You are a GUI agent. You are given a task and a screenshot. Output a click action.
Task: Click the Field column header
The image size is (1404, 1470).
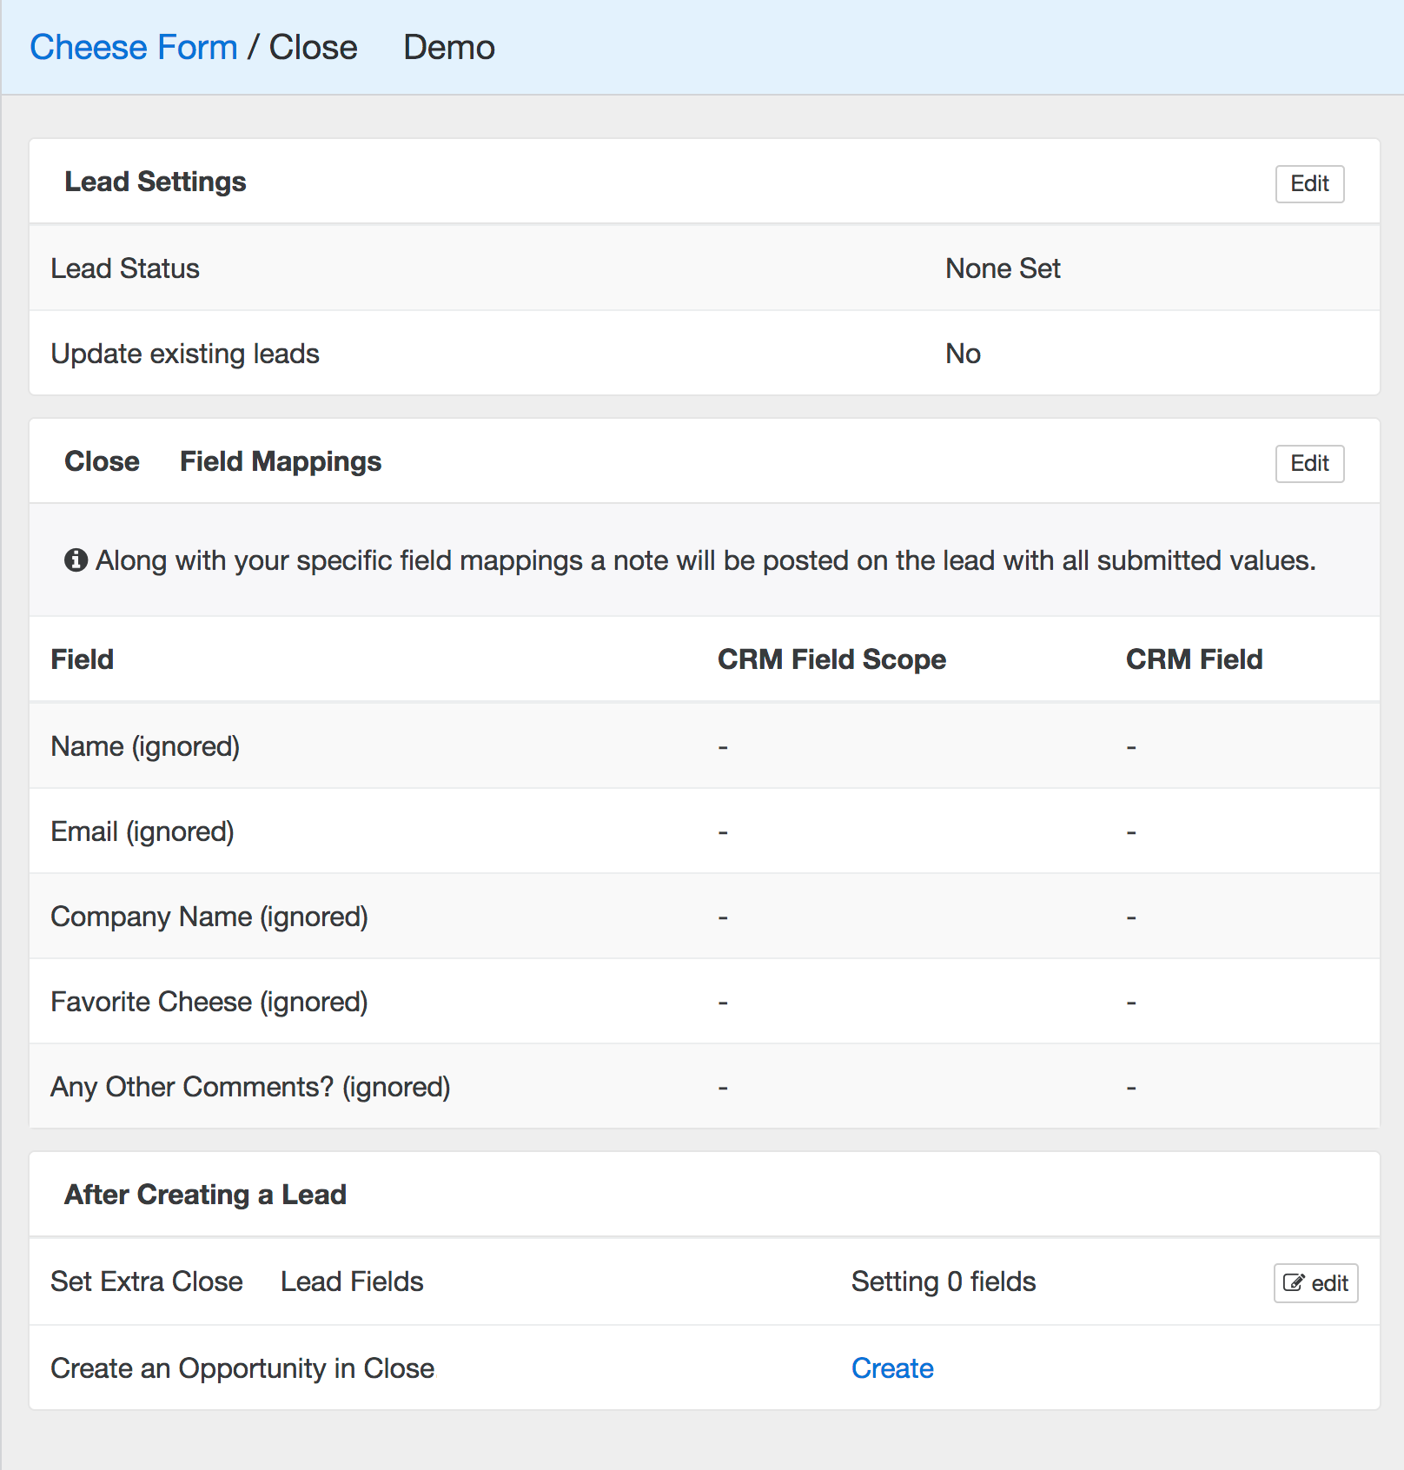[83, 659]
